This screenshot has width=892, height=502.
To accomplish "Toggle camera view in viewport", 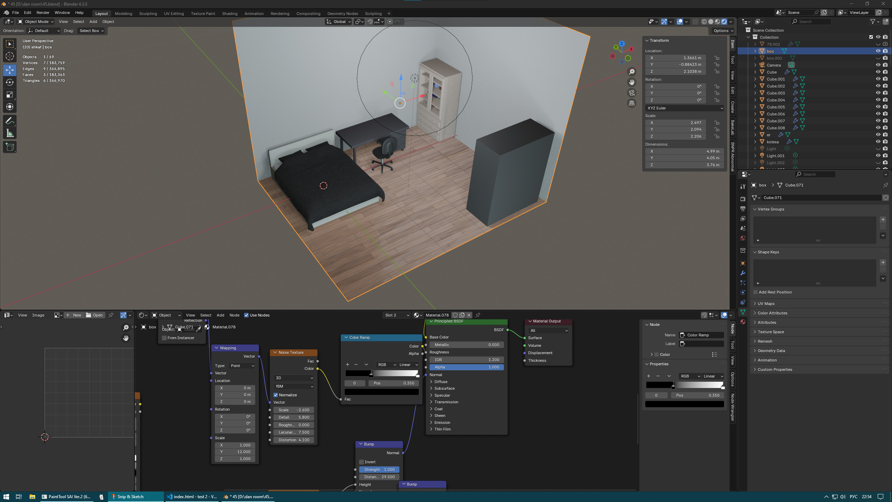I will pyautogui.click(x=631, y=93).
